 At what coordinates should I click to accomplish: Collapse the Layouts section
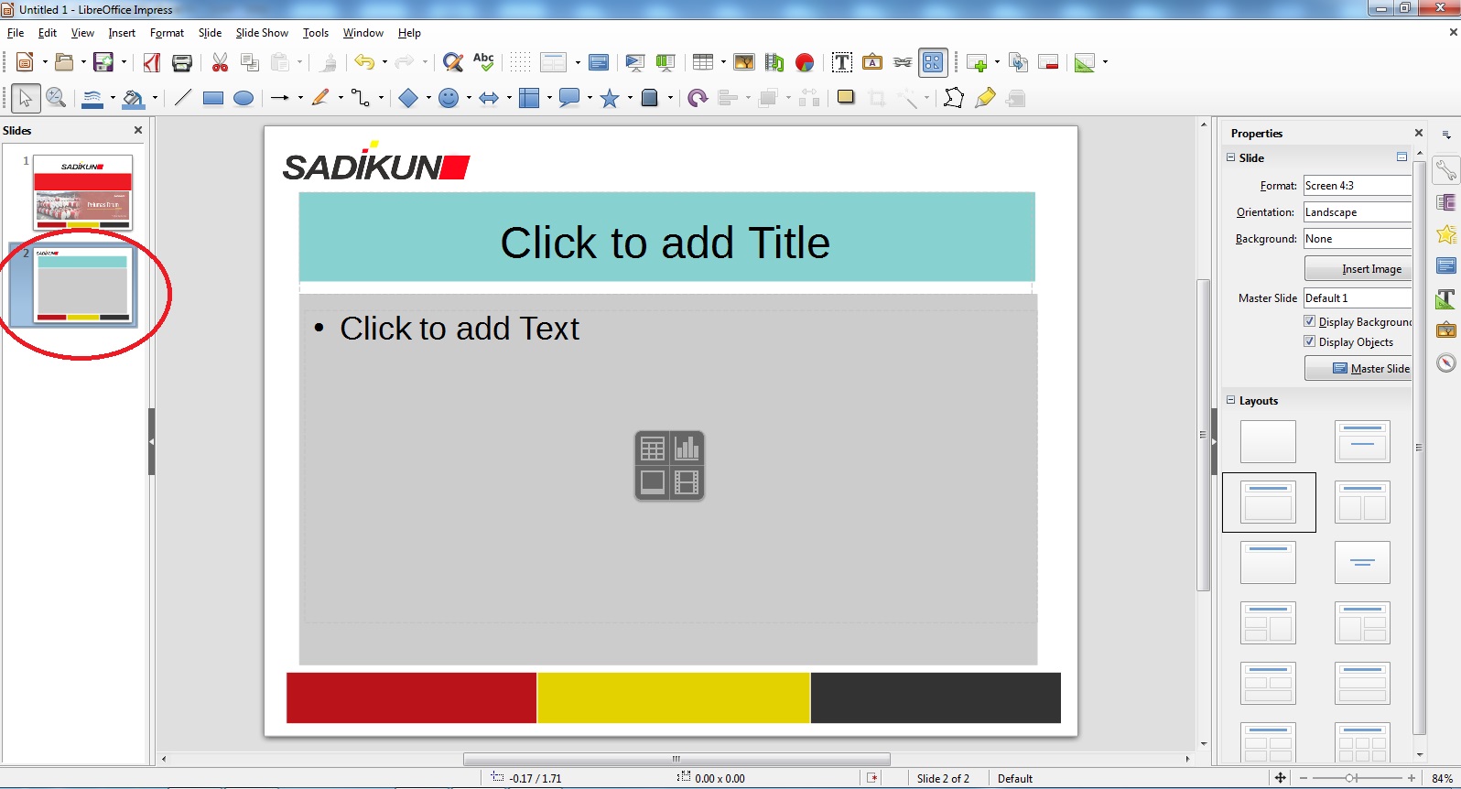[x=1231, y=400]
